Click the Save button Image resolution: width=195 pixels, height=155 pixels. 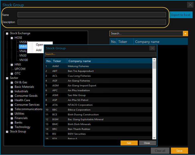[179, 151]
